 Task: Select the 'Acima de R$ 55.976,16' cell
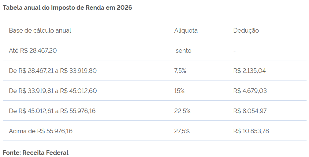click(x=41, y=131)
